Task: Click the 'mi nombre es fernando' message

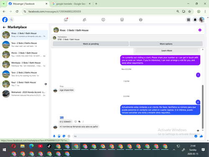Action: point(79,126)
